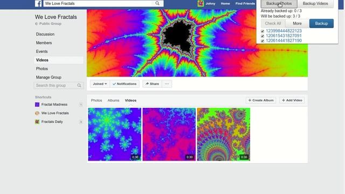Viewport: 345px width, 194px height.
Task: Open Fractals Daily shortcut link
Action: [x=52, y=122]
